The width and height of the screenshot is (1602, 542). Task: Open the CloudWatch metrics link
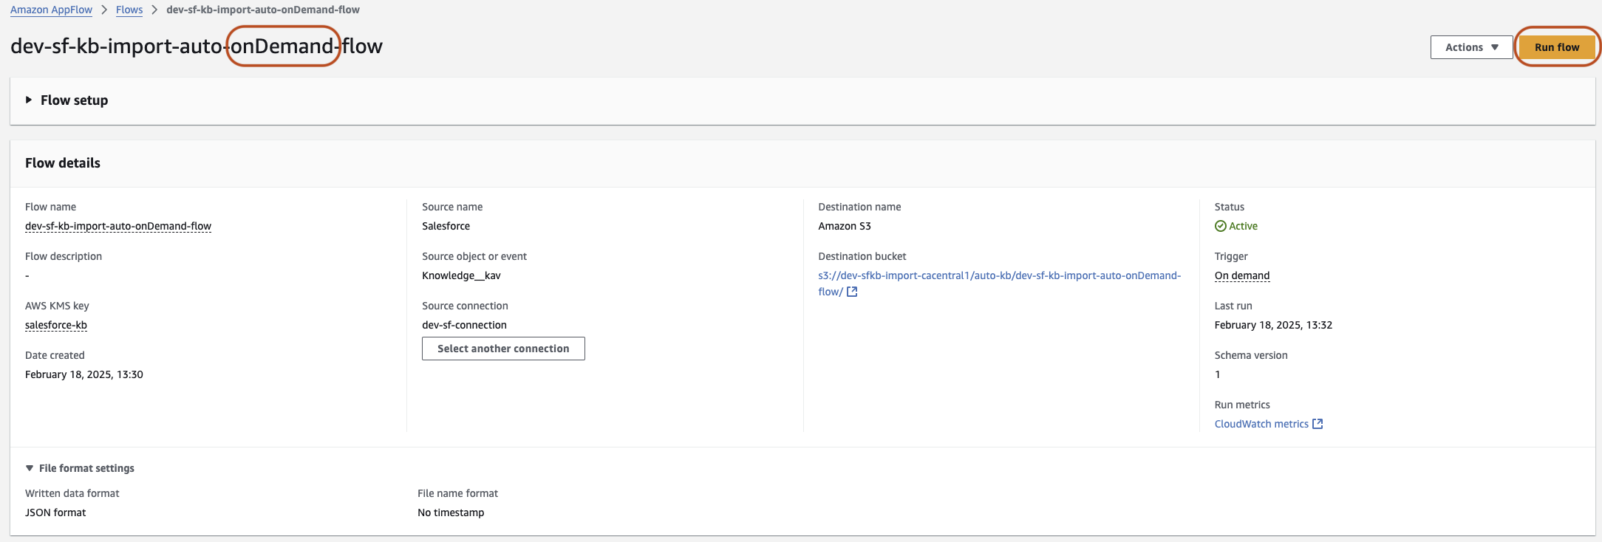[1261, 424]
